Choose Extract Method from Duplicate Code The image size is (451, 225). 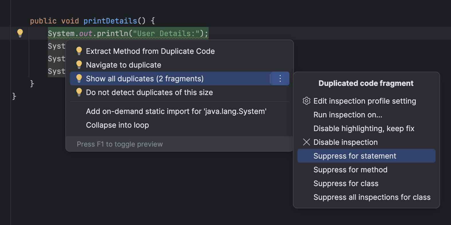150,51
